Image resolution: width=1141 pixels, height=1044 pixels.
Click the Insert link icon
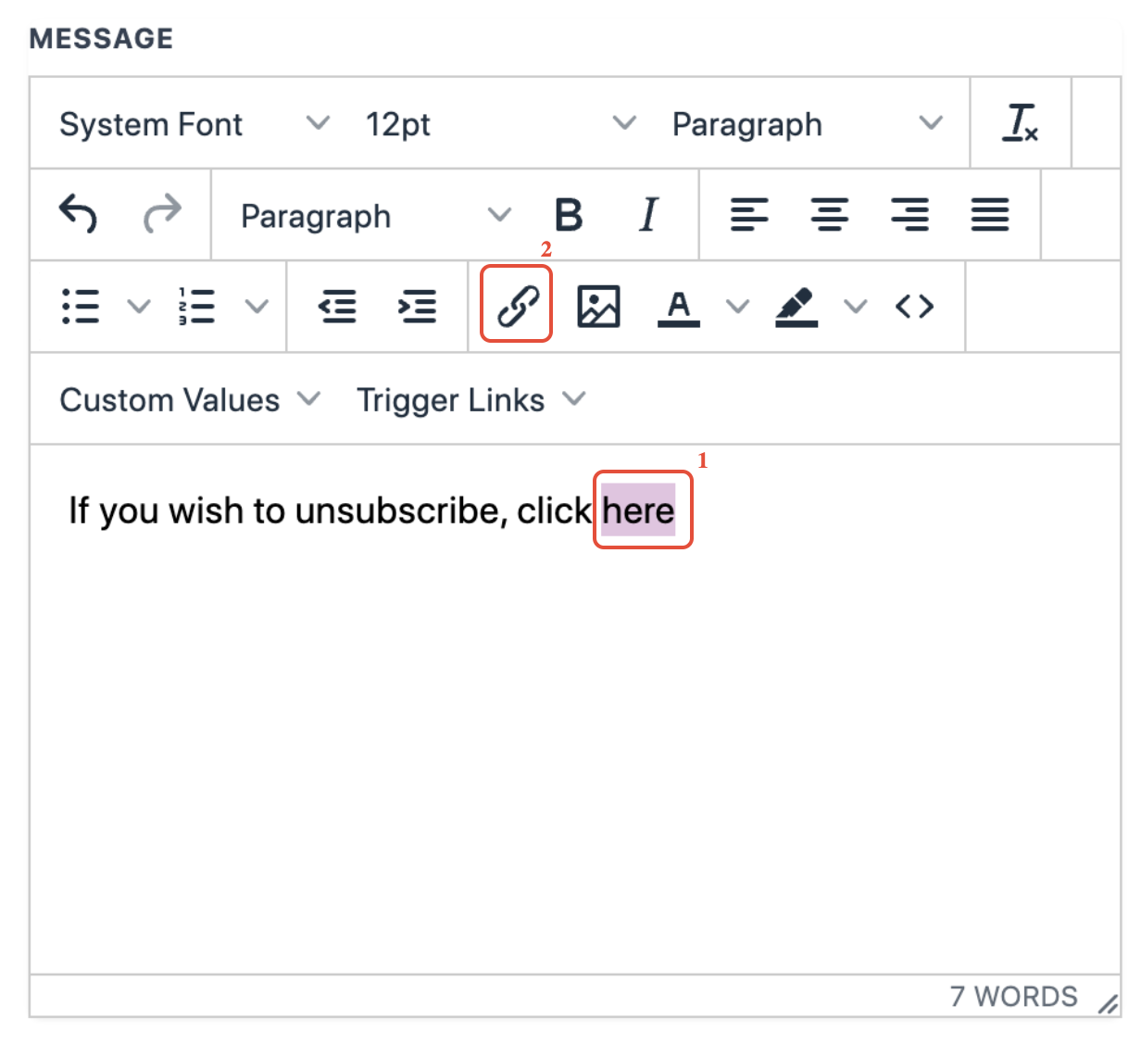(x=518, y=306)
